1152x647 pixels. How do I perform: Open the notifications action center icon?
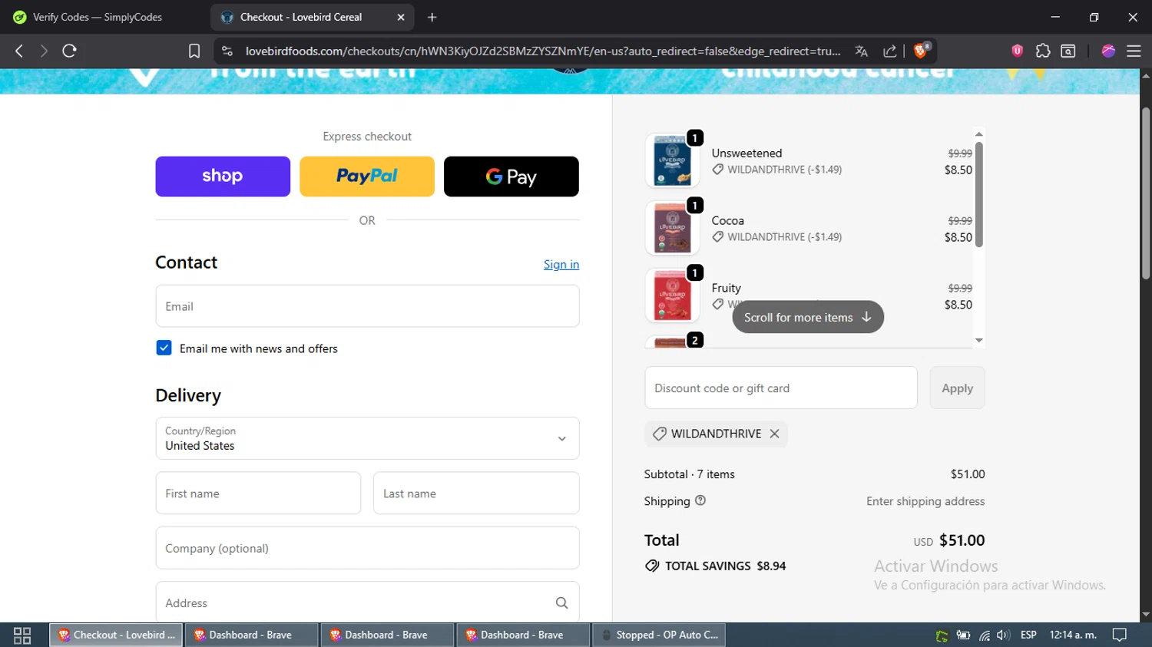click(x=1120, y=635)
